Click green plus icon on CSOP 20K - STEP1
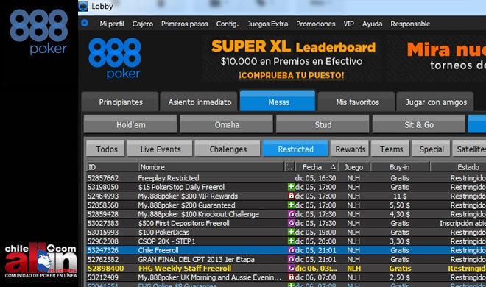 pos(291,241)
